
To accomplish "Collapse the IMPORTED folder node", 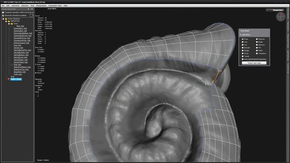I will [x=6, y=21].
